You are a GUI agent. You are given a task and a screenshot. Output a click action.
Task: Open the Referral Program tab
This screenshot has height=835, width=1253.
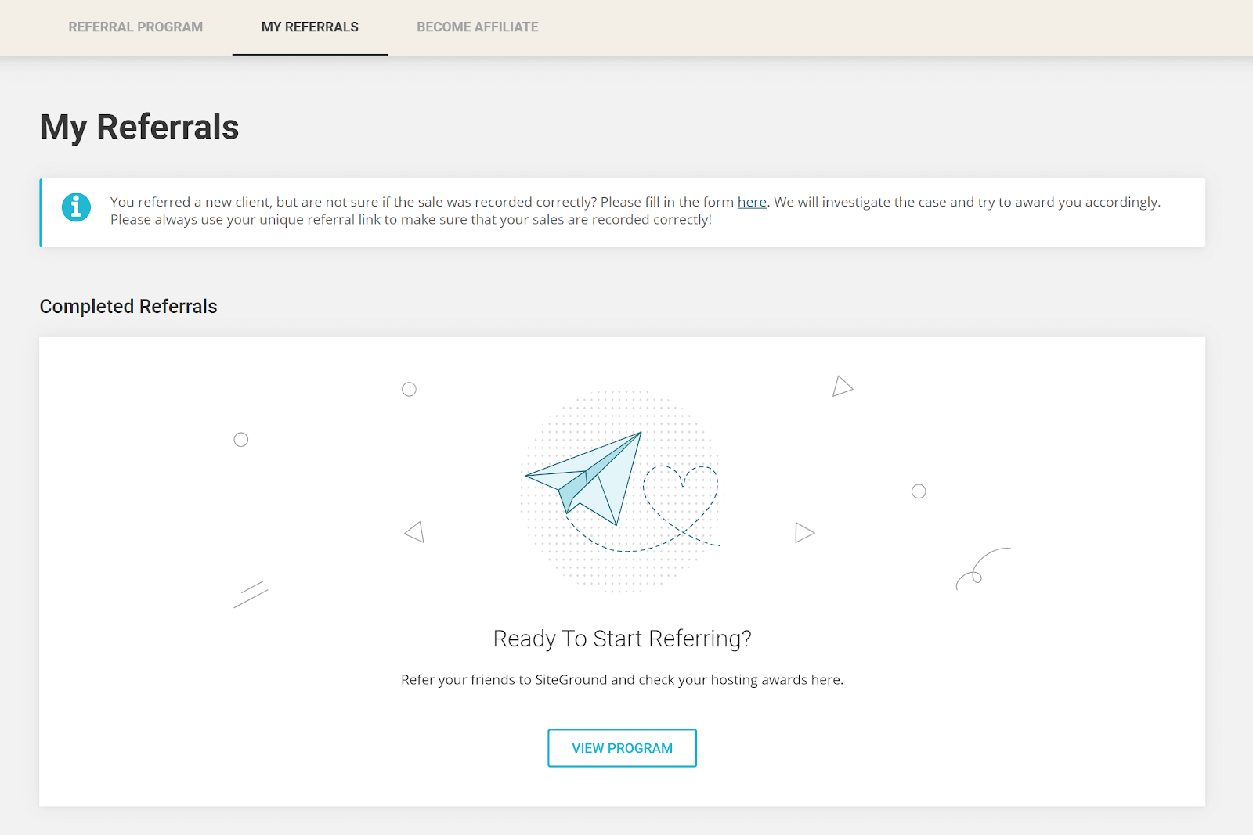135,27
